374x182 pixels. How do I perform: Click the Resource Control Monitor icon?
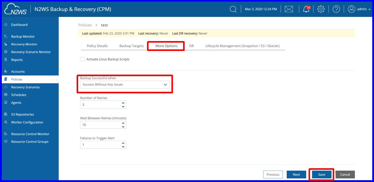click(x=6, y=134)
